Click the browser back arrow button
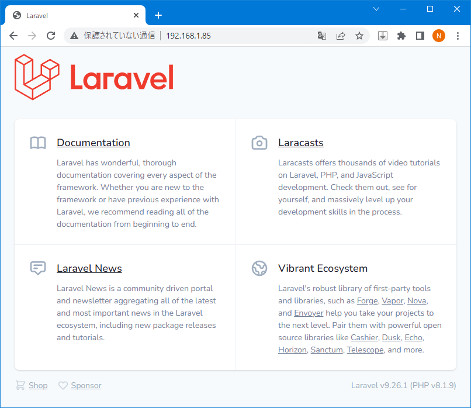Screen dimensions: 471x408 (x=13, y=36)
